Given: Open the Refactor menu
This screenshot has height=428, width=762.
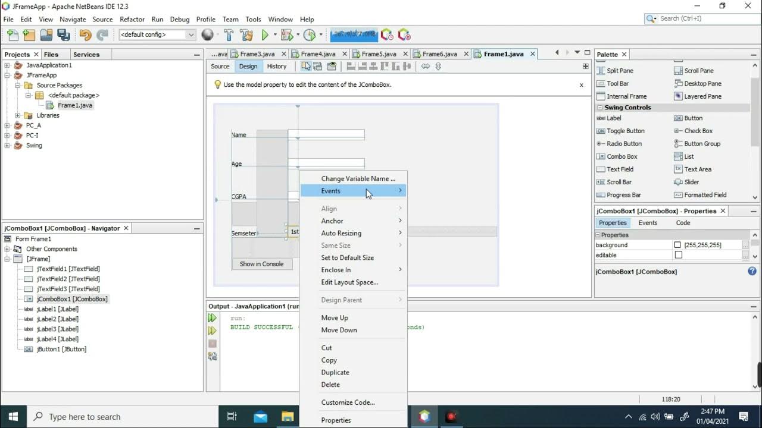Looking at the screenshot, I should (132, 19).
